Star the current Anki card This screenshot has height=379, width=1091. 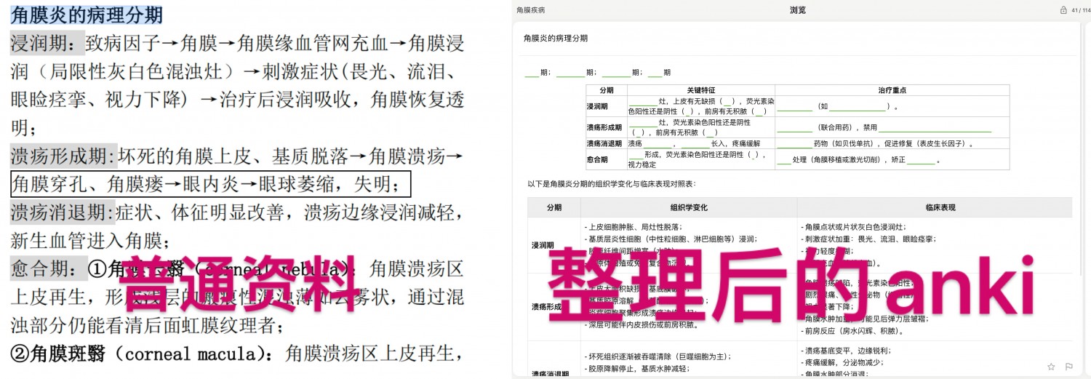point(1051,367)
